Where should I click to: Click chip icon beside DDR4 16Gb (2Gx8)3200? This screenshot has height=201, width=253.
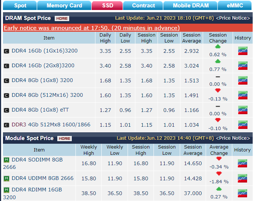pos(6,66)
